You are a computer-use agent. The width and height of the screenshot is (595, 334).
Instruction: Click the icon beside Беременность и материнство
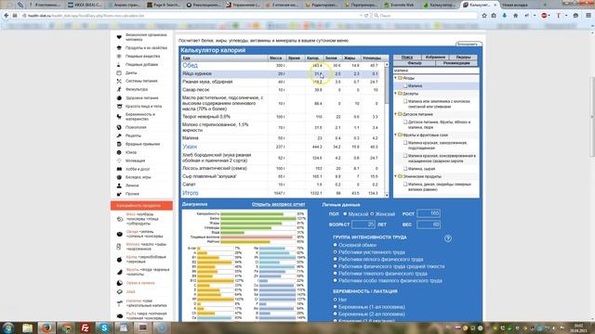tap(119, 116)
